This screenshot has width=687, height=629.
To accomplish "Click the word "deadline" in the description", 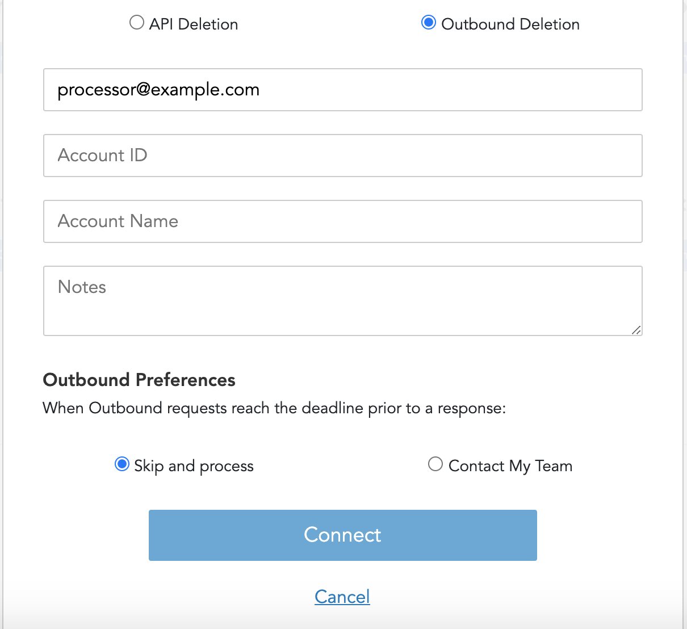I will [332, 408].
